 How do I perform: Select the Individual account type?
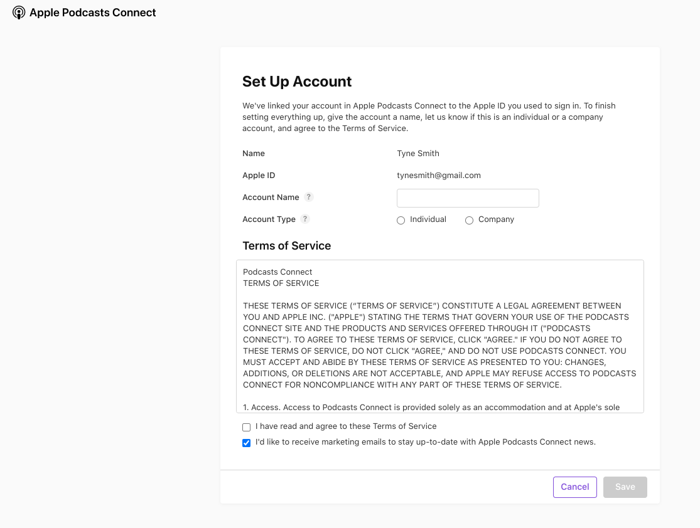[401, 220]
